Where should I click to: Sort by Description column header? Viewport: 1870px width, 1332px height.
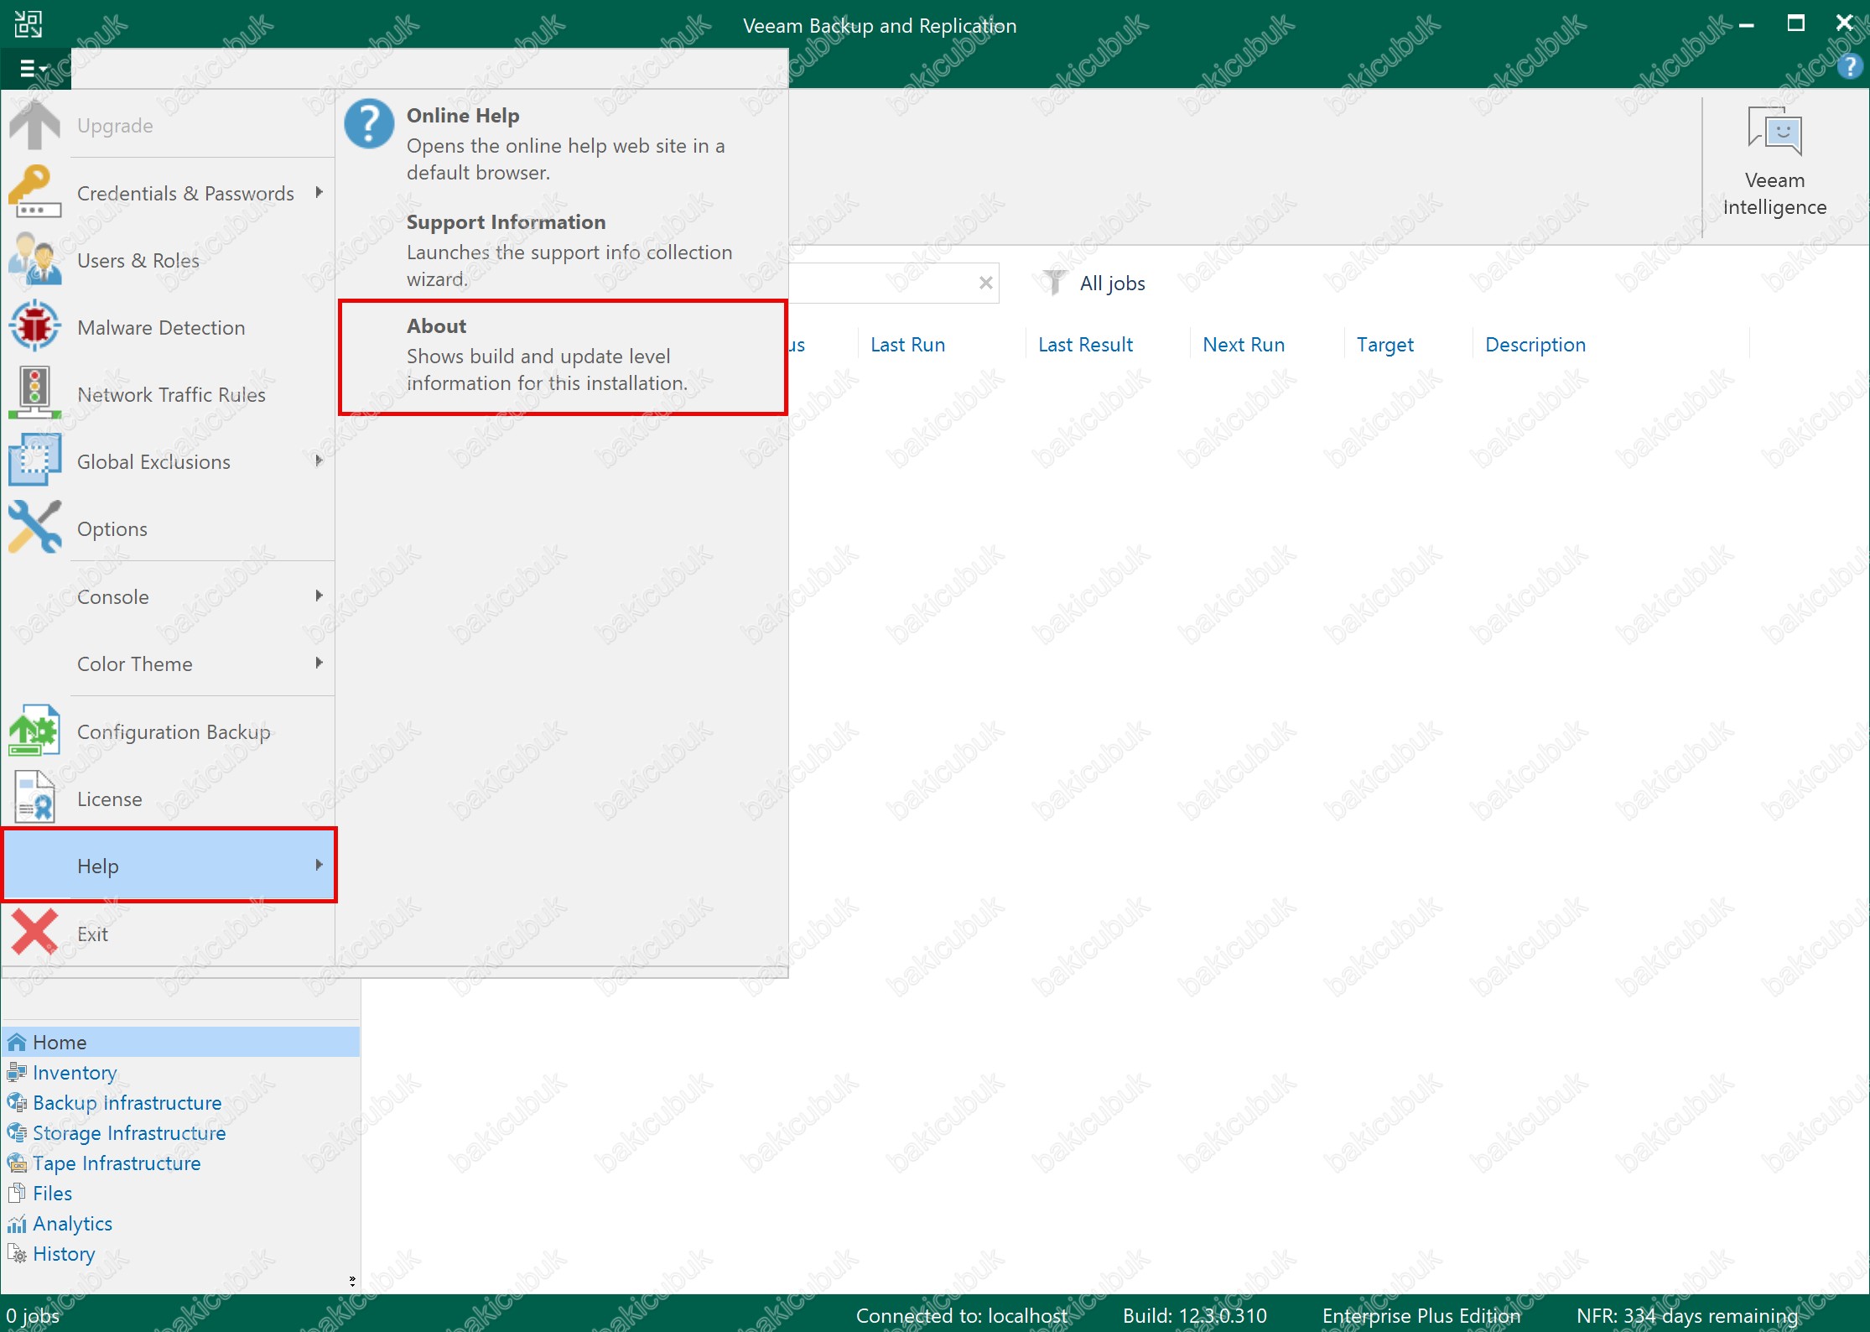tap(1535, 345)
